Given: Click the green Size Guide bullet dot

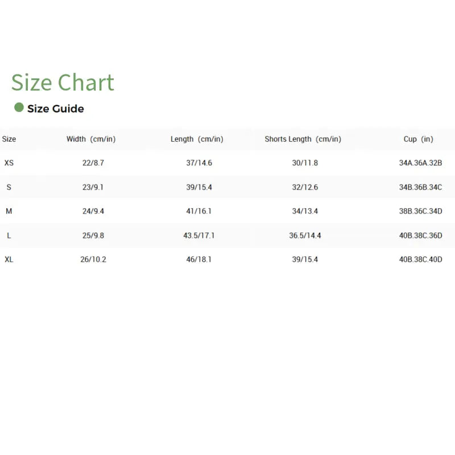Looking at the screenshot, I should point(19,107).
